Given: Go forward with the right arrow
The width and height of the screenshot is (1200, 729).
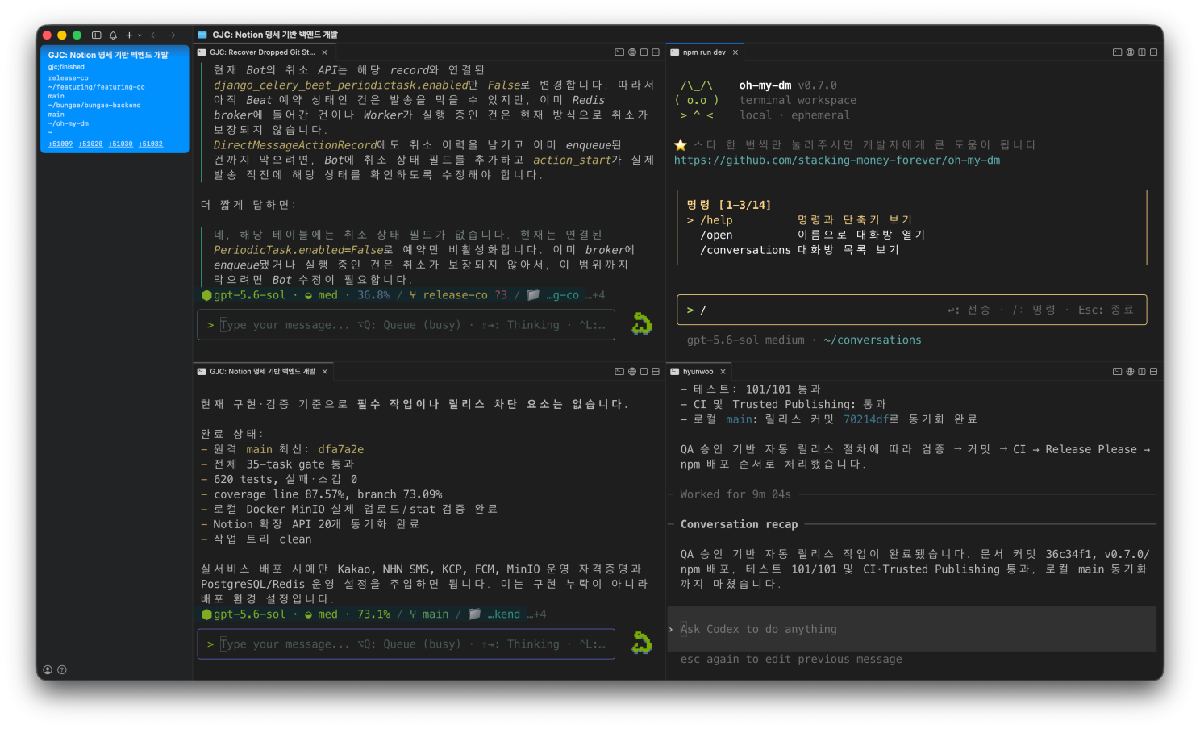Looking at the screenshot, I should pos(171,35).
